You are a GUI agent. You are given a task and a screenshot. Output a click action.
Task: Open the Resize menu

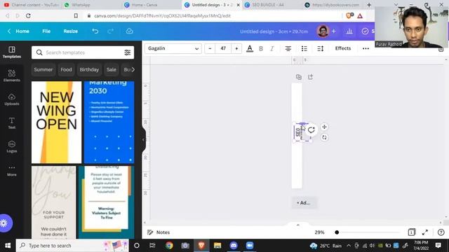(70, 31)
